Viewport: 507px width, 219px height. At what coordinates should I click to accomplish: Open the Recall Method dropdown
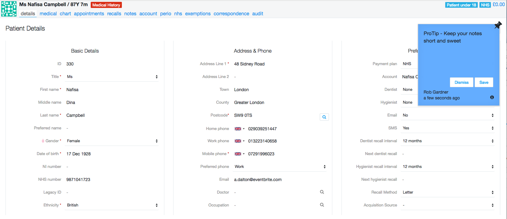[x=448, y=192]
